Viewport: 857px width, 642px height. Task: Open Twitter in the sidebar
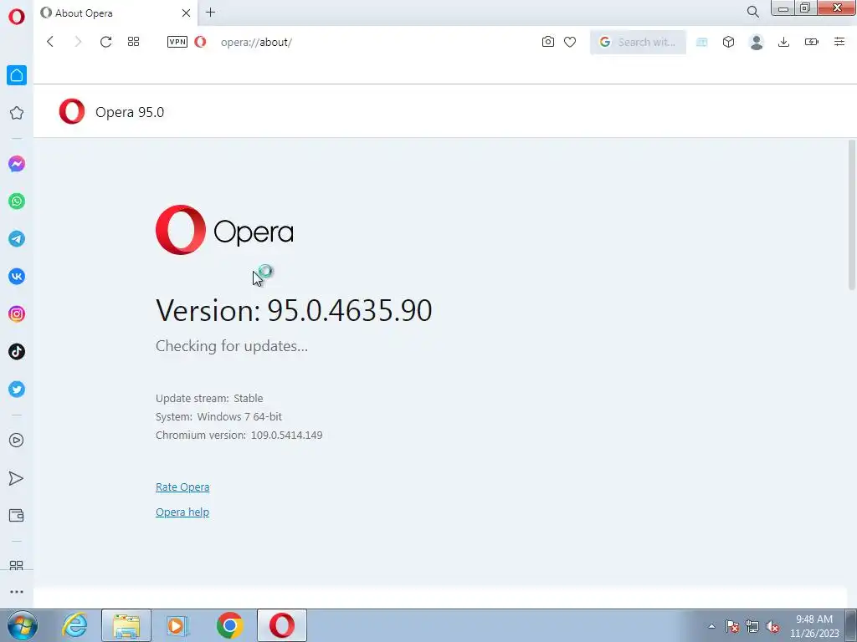click(17, 390)
